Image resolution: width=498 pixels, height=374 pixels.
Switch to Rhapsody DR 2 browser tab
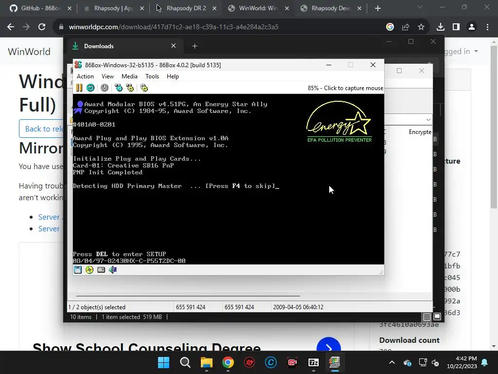point(186,8)
